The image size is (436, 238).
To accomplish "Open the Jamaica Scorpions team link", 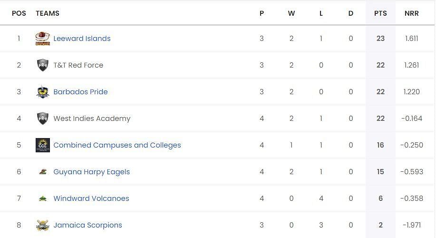I will 87,225.
